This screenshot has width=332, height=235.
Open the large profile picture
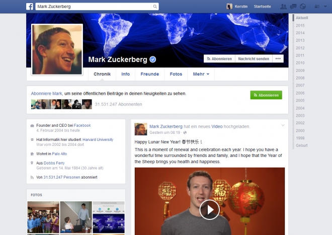tap(57, 50)
